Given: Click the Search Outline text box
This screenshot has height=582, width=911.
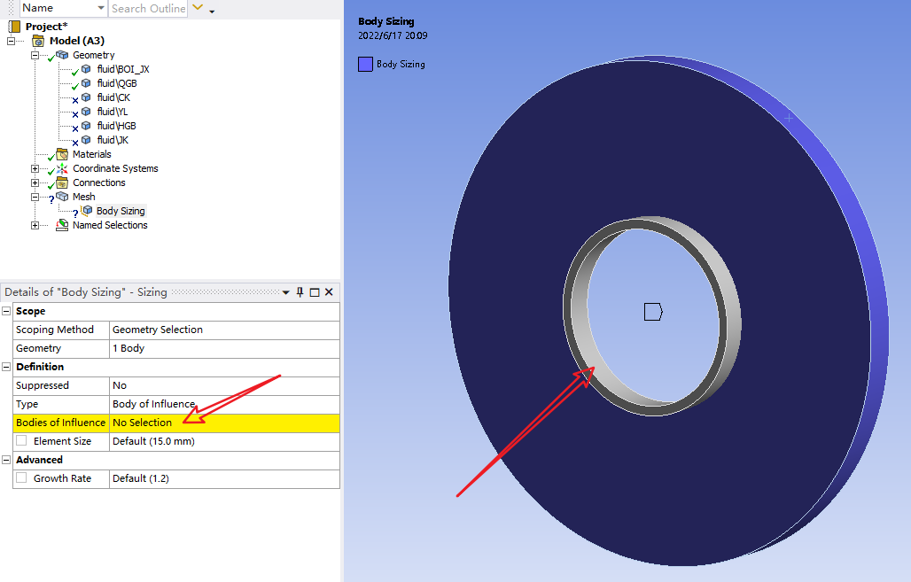Looking at the screenshot, I should [148, 8].
